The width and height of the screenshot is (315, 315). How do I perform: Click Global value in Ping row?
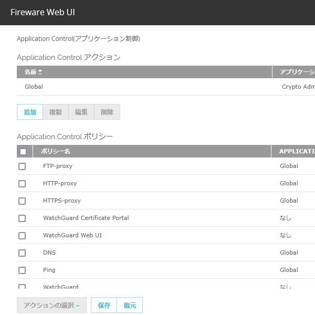tap(289, 270)
